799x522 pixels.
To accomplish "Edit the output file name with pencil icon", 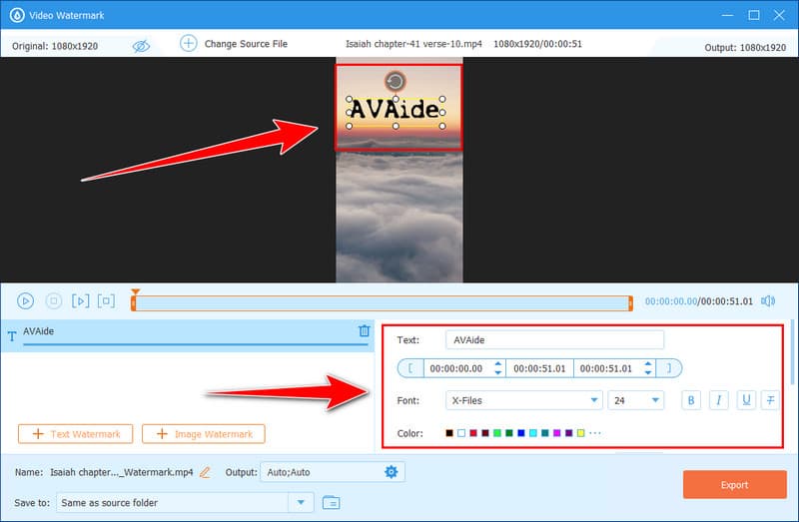I will pos(205,473).
